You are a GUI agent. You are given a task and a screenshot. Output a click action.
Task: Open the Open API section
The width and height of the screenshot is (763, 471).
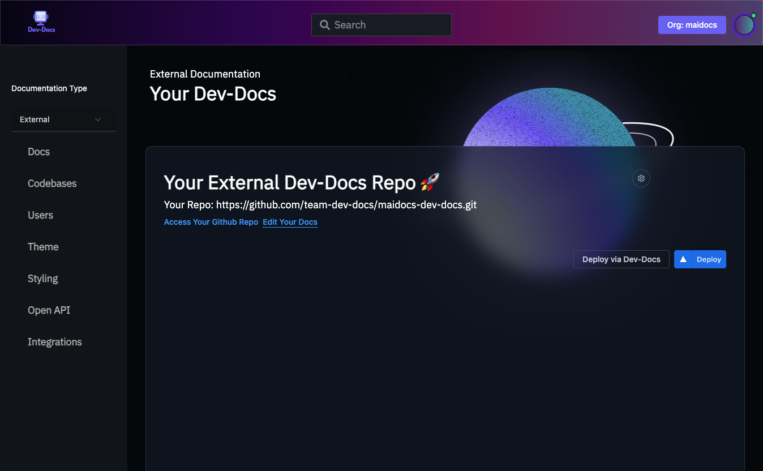tap(49, 310)
